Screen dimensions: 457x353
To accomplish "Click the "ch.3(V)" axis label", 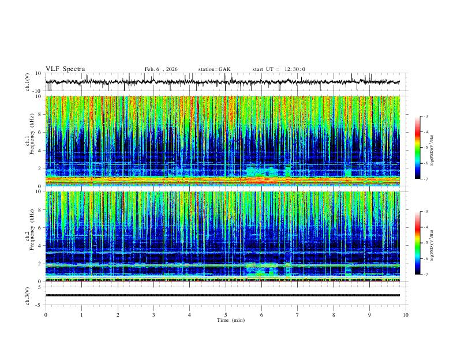I will pyautogui.click(x=28, y=296).
